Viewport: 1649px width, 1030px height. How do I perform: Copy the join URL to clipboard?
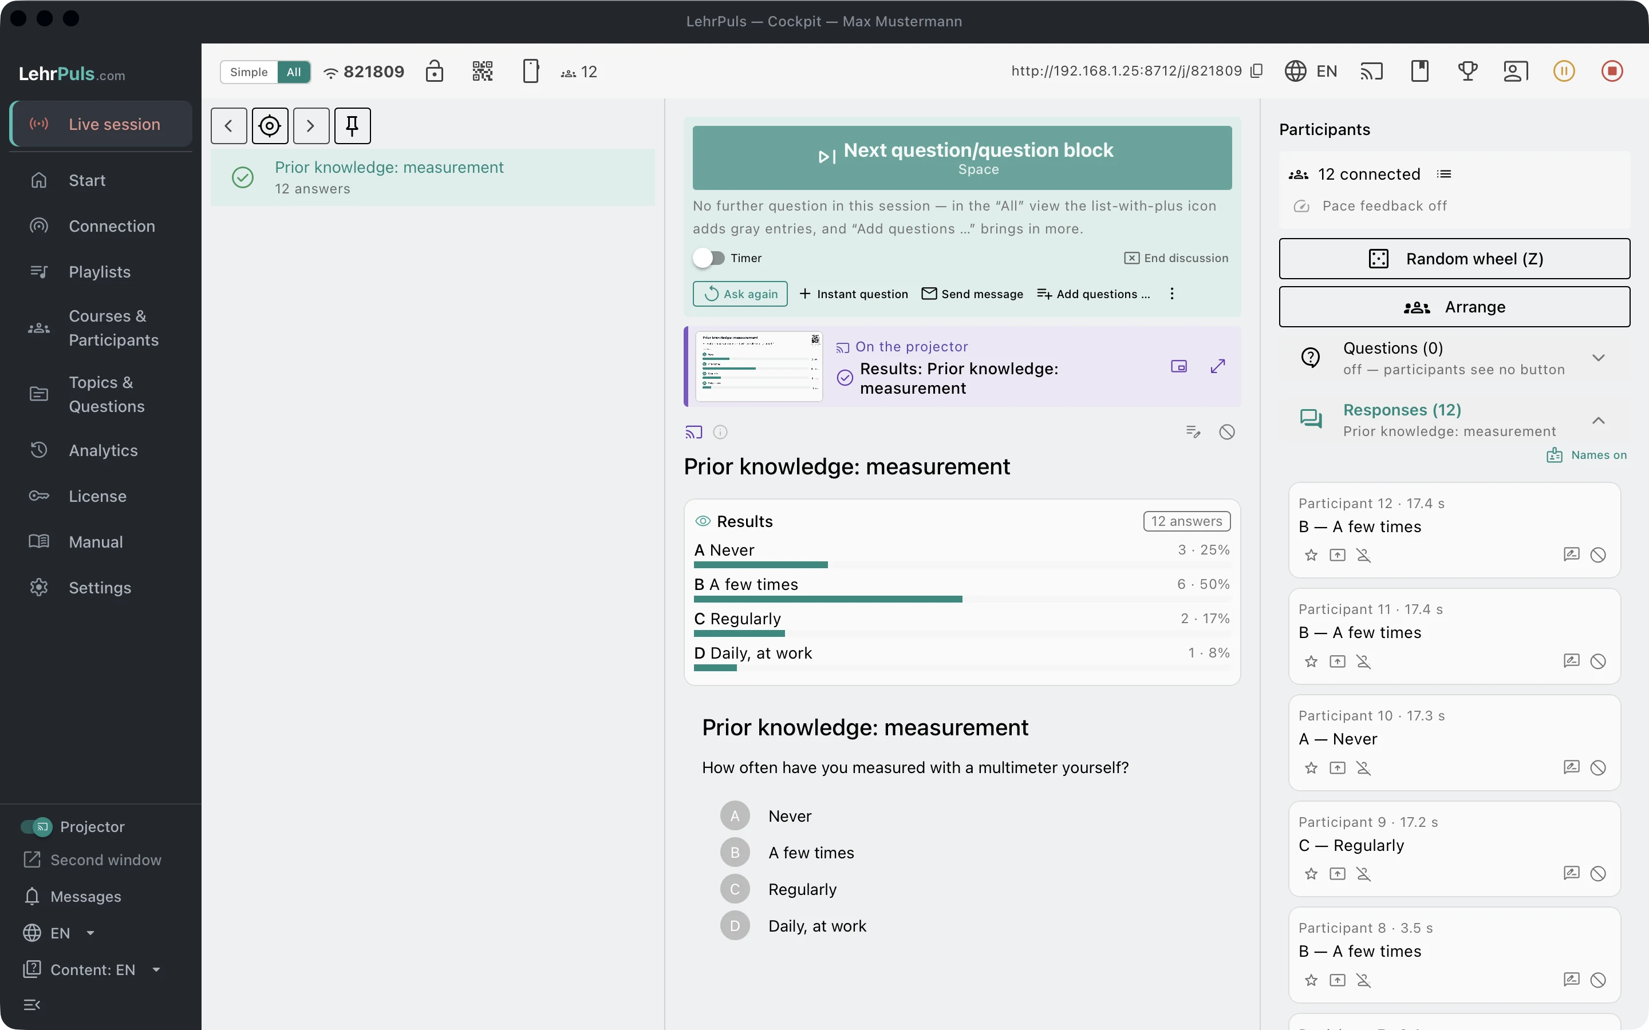coord(1257,71)
